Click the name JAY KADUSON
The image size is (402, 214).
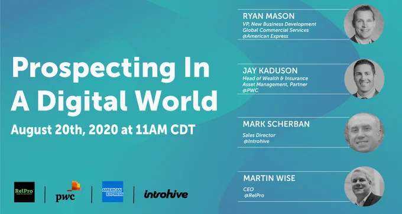[x=270, y=70]
